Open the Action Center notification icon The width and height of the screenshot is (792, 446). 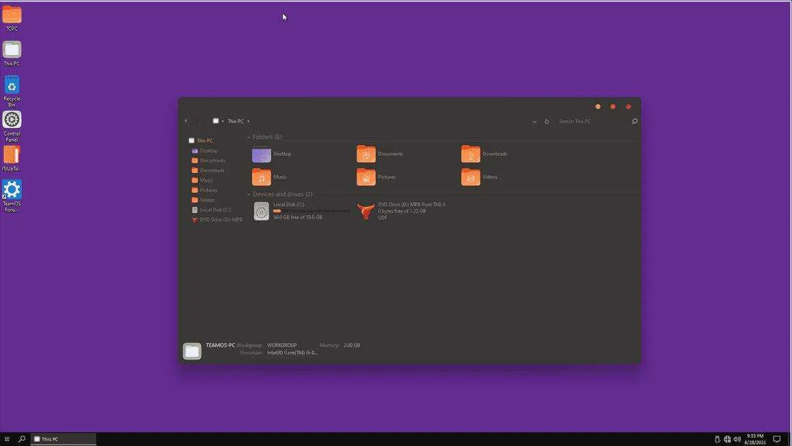tap(777, 439)
